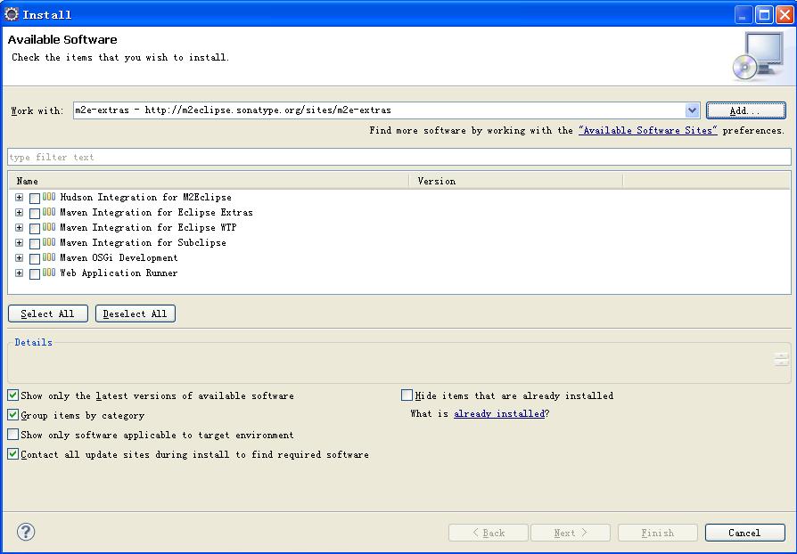Select the Maven OSGi Development row text
This screenshot has height=554, width=797.
119,258
